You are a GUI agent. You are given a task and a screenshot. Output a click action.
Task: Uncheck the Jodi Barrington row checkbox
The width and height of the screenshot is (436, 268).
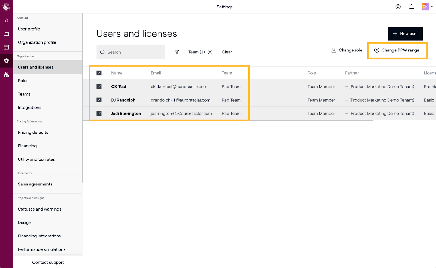click(99, 114)
